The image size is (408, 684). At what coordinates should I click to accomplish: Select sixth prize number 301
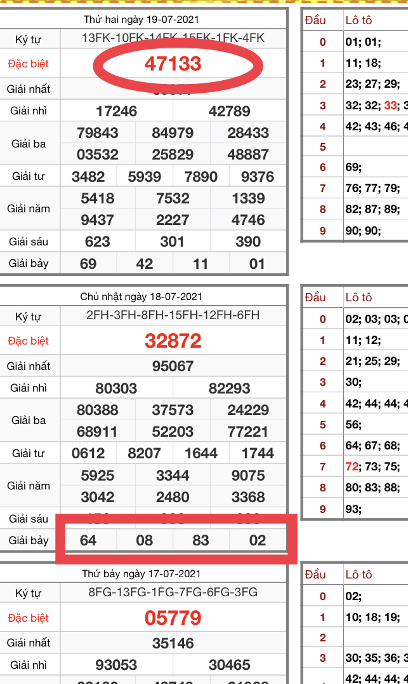click(x=173, y=242)
